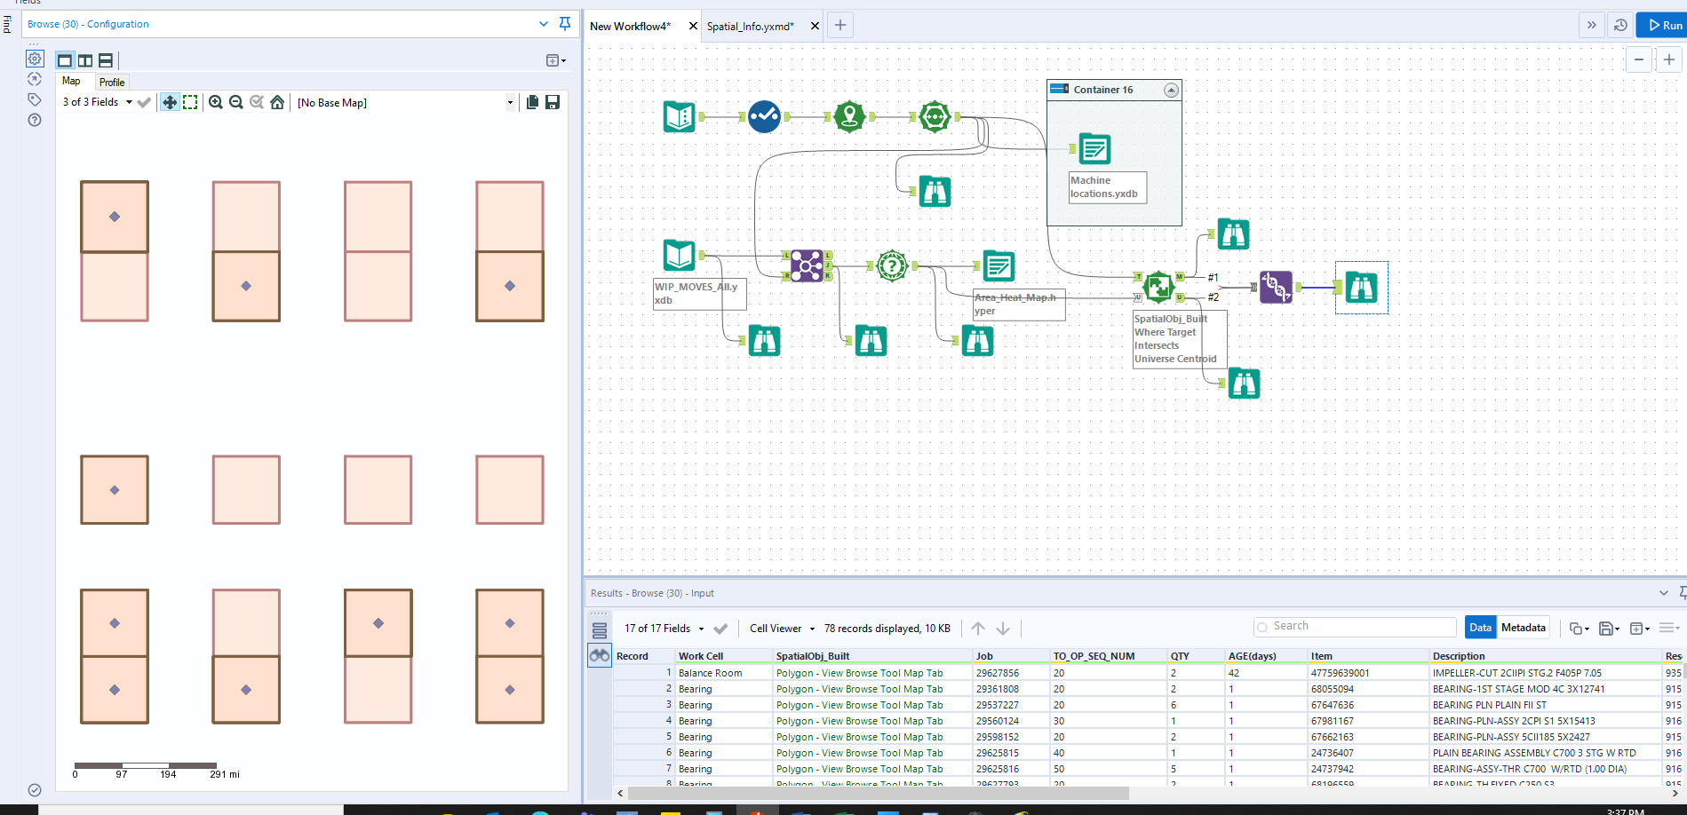1687x815 pixels.
Task: Open the Spatial_Info.yxmd workflow tab
Action: click(751, 26)
